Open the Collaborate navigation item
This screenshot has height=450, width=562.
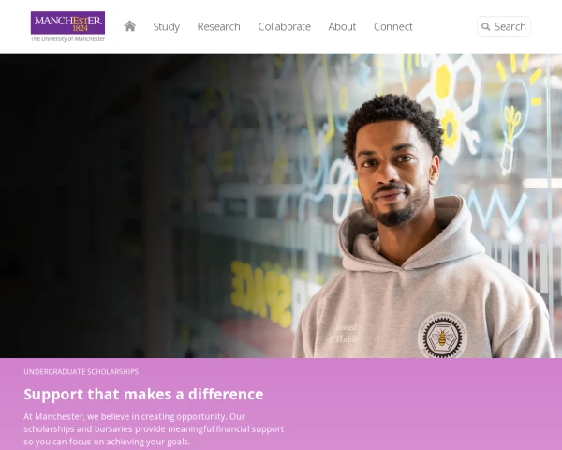[284, 26]
